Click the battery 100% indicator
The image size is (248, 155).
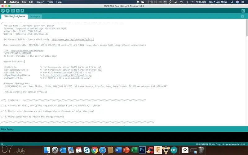(x=201, y=2)
